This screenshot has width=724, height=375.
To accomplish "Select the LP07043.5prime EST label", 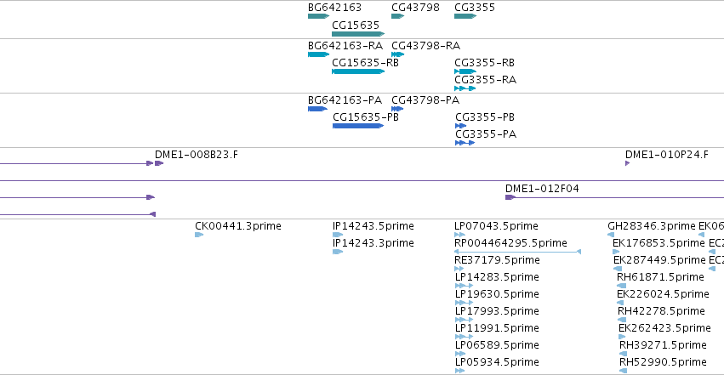I will 496,226.
